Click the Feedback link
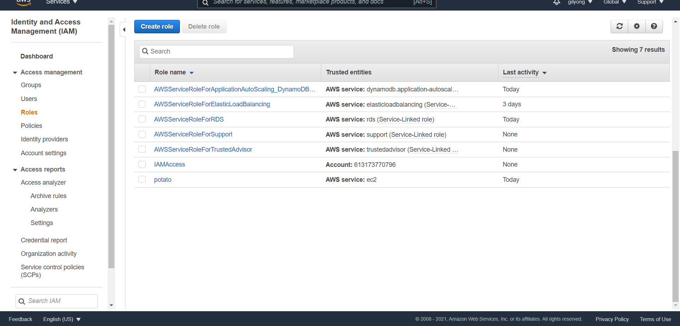The width and height of the screenshot is (680, 326). tap(21, 319)
